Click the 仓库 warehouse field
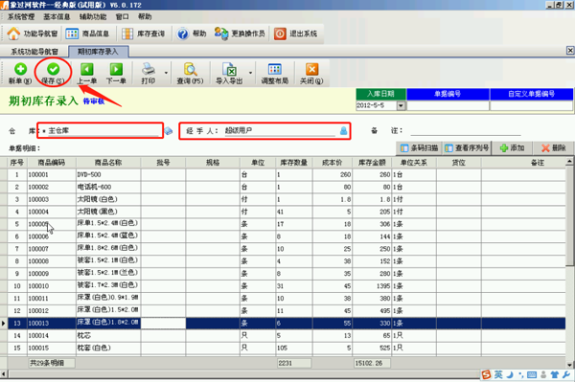The height and width of the screenshot is (382, 575). pos(103,131)
